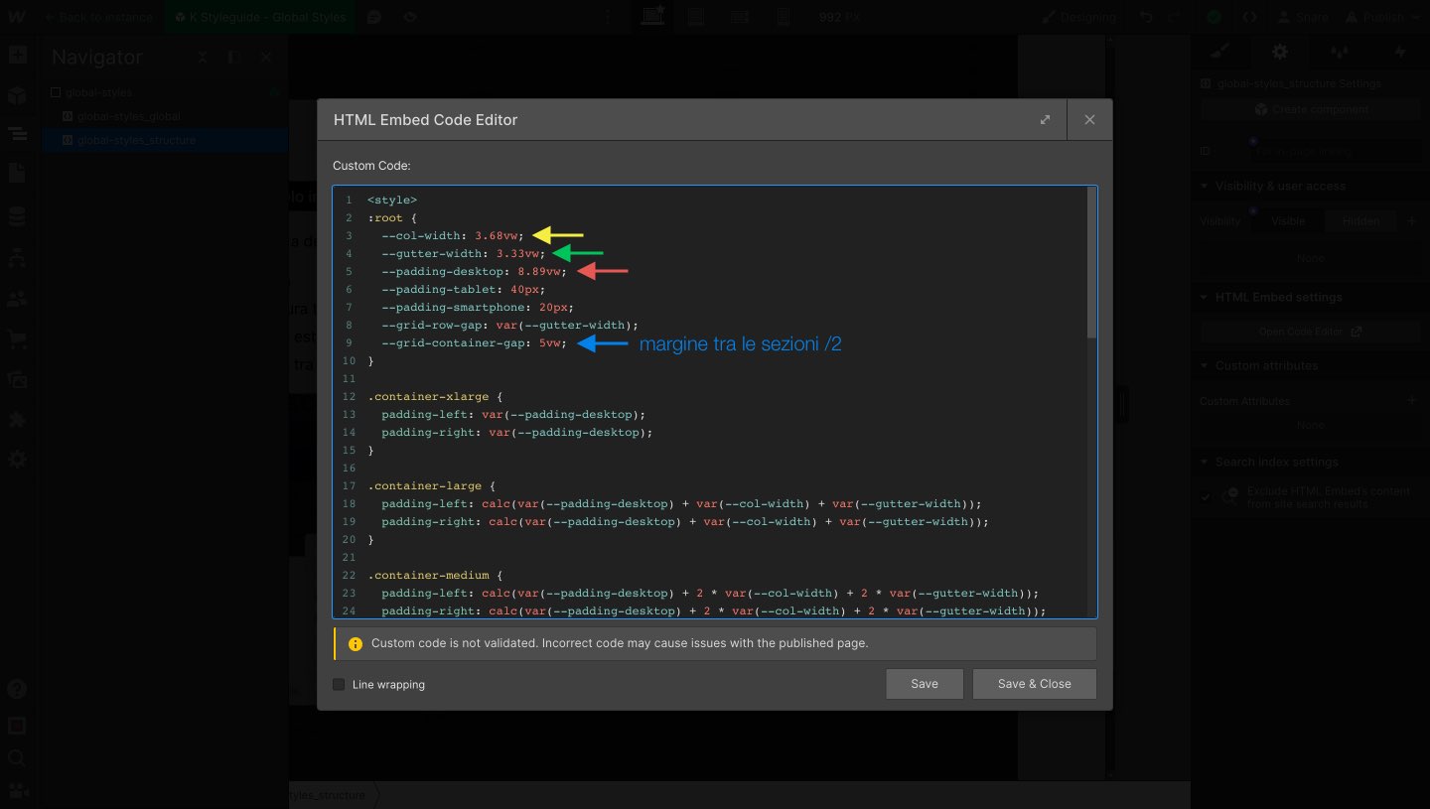Expand the code editor to fullscreen

1045,119
